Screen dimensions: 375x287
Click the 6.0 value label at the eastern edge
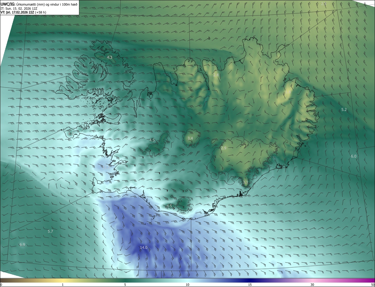coord(354,156)
